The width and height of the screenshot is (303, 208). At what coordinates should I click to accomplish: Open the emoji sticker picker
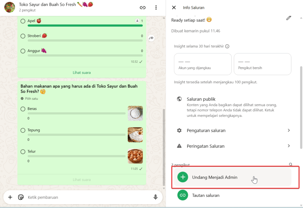pyautogui.click(x=21, y=197)
